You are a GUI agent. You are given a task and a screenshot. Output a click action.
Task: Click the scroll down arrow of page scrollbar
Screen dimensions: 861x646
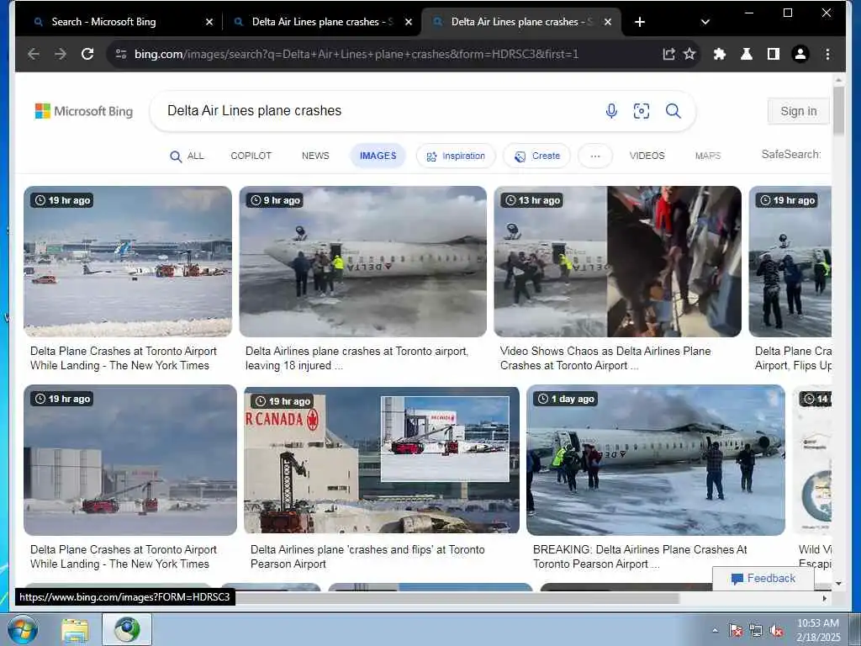pyautogui.click(x=838, y=584)
